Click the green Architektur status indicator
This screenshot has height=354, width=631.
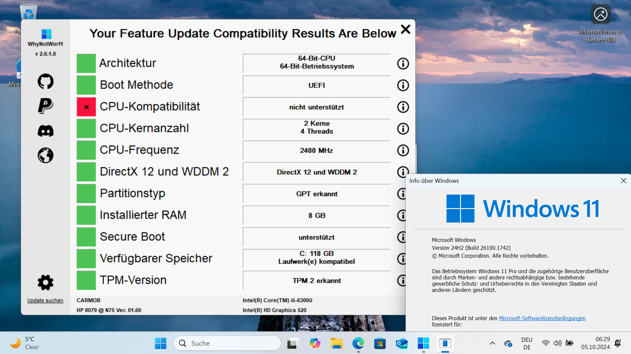pyautogui.click(x=86, y=63)
